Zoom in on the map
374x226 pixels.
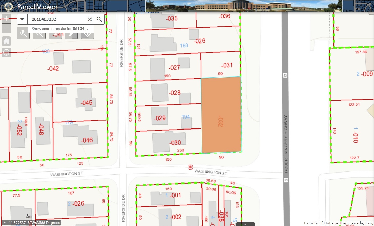point(6,18)
